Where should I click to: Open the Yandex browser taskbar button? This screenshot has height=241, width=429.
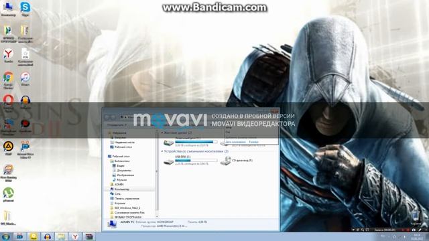coord(75,236)
